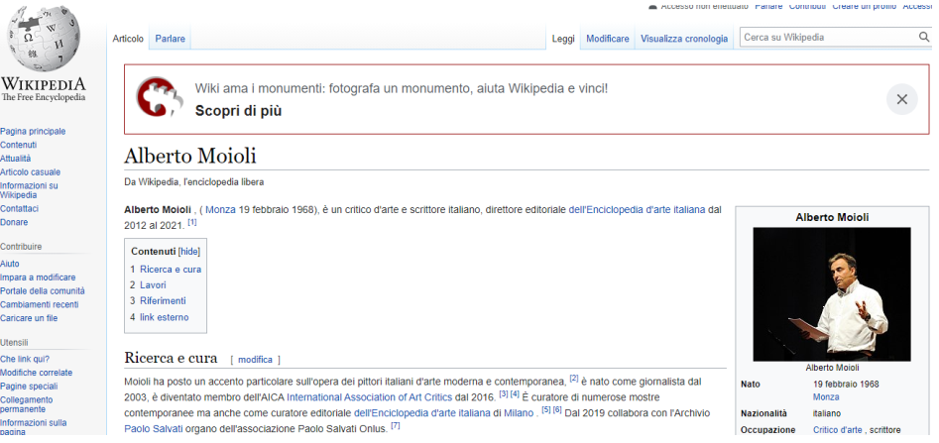Jump to link esterno in contents
Screen dimensions: 939x443
click(164, 317)
